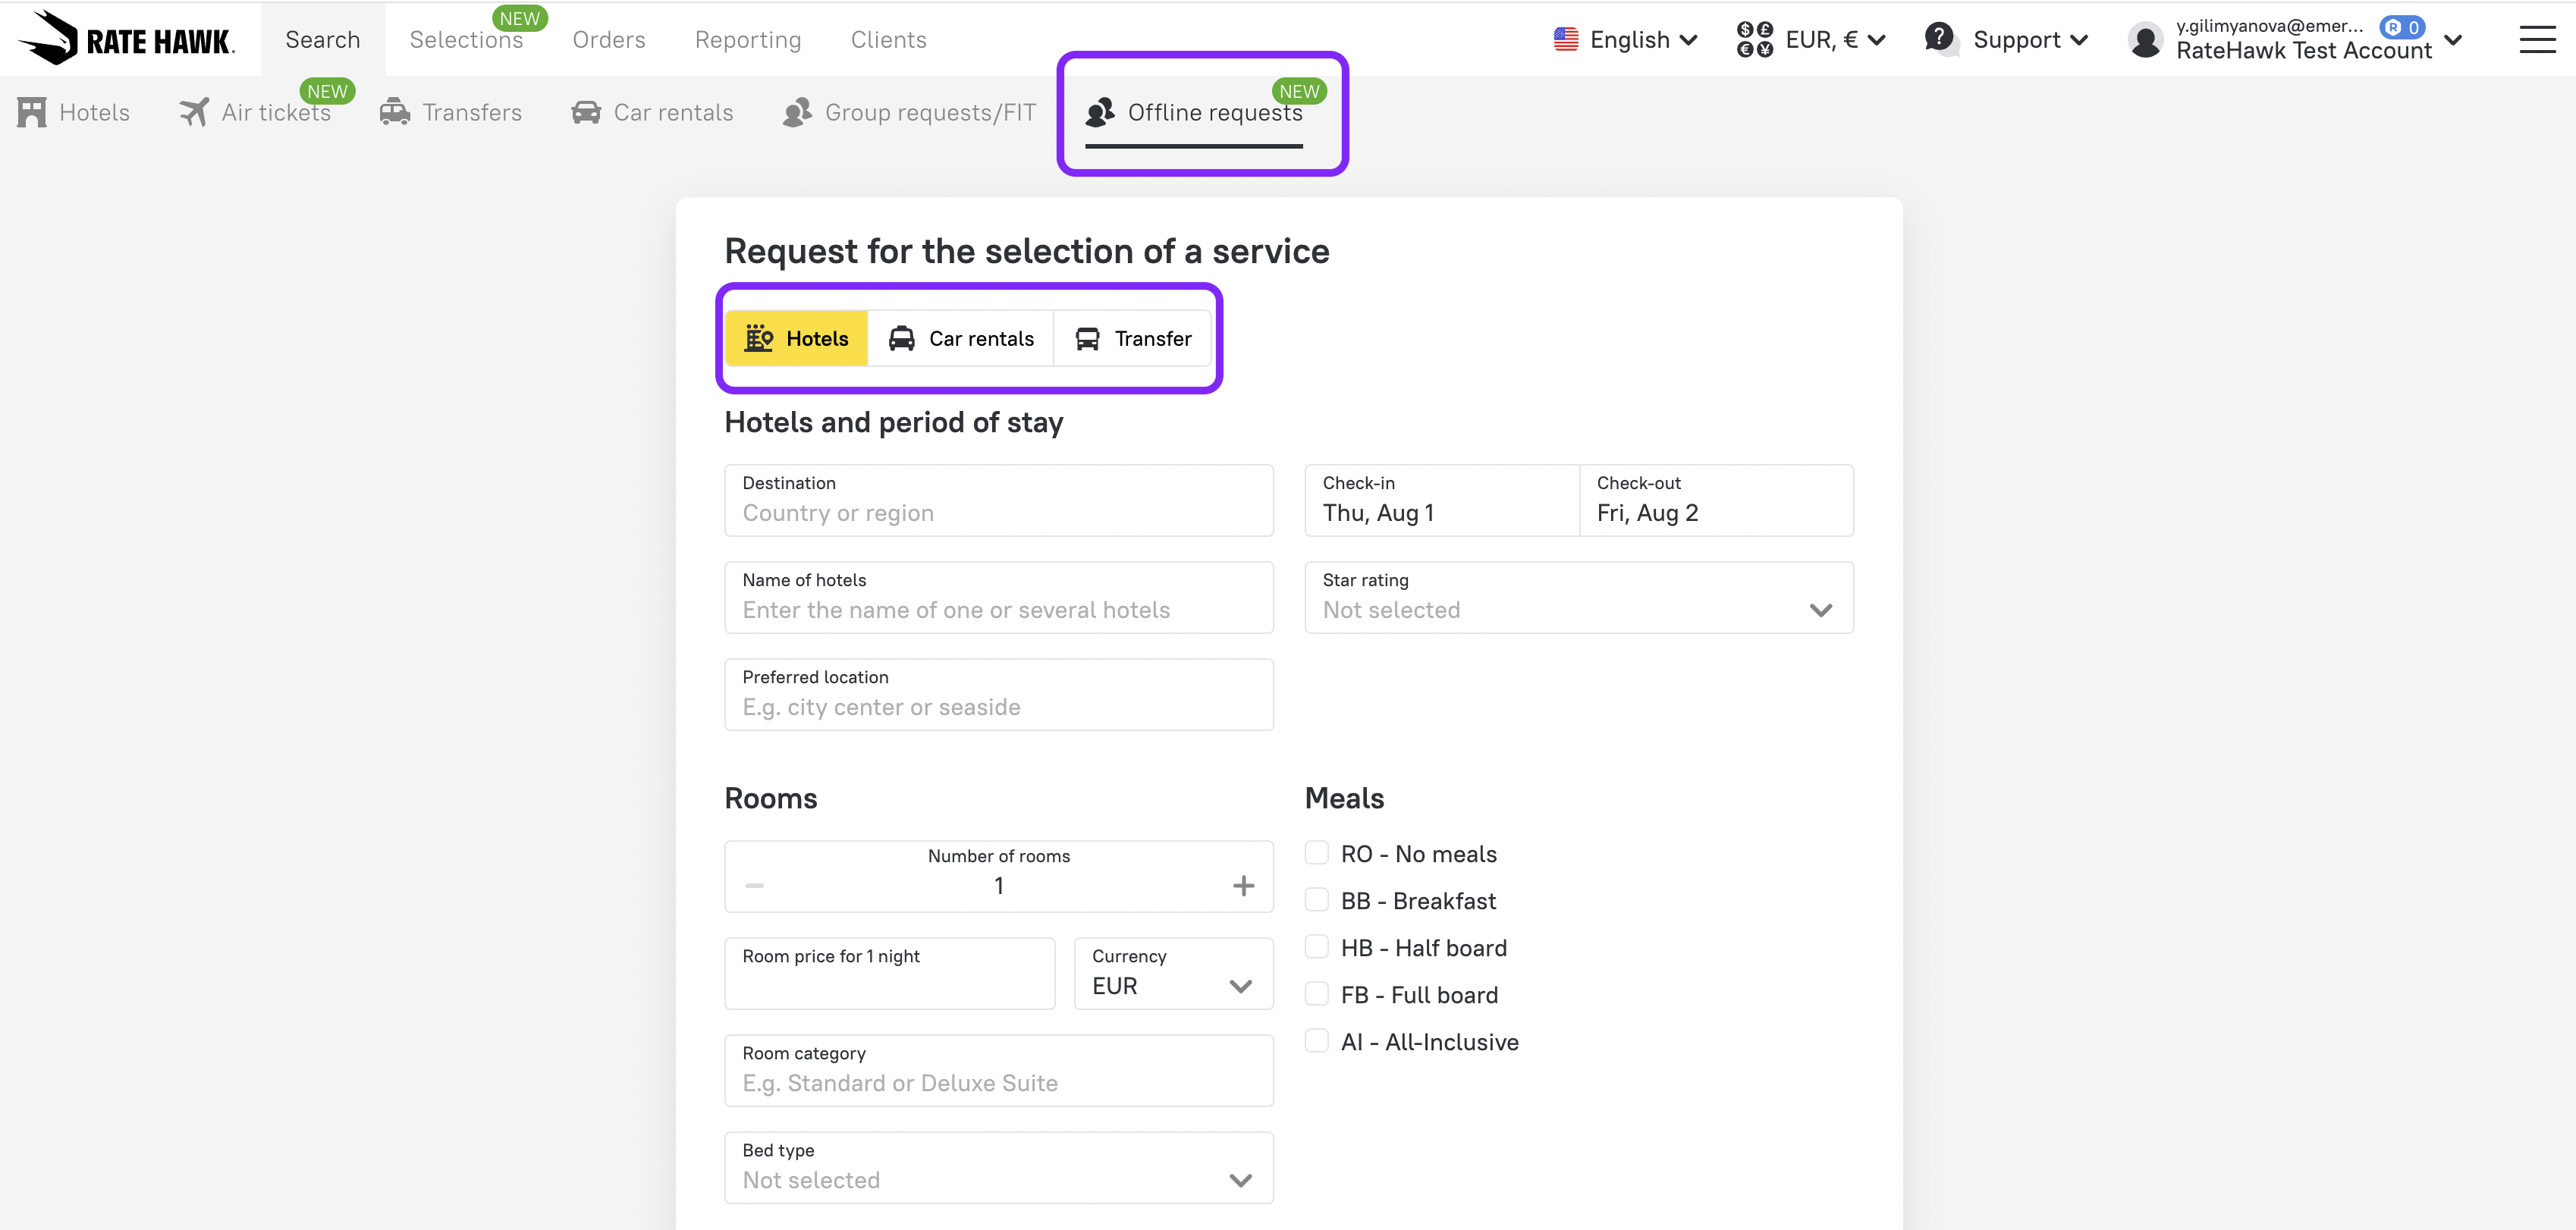Expand the Star rating dropdown
This screenshot has width=2576, height=1230.
(x=1578, y=598)
